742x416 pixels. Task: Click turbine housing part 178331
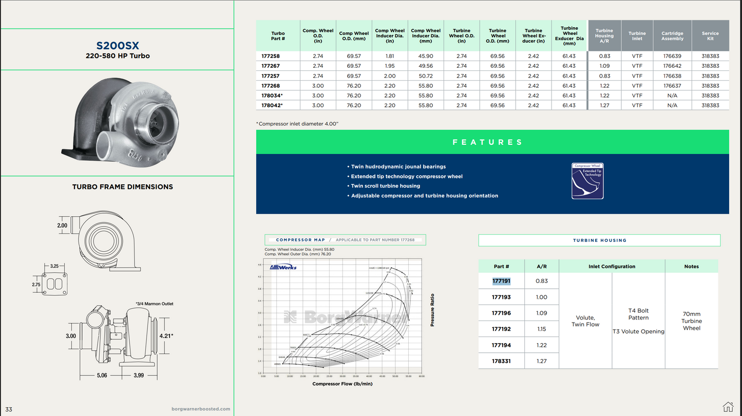coord(501,361)
